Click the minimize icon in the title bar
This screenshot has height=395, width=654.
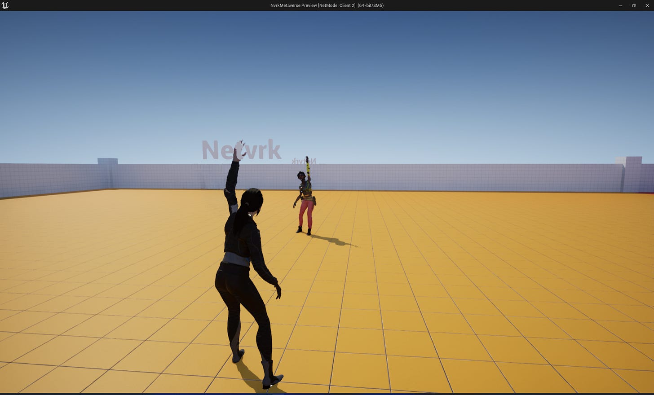620,5
